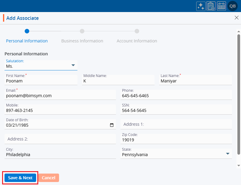Click the Account Information step circle
The width and height of the screenshot is (241, 185).
coord(137,31)
